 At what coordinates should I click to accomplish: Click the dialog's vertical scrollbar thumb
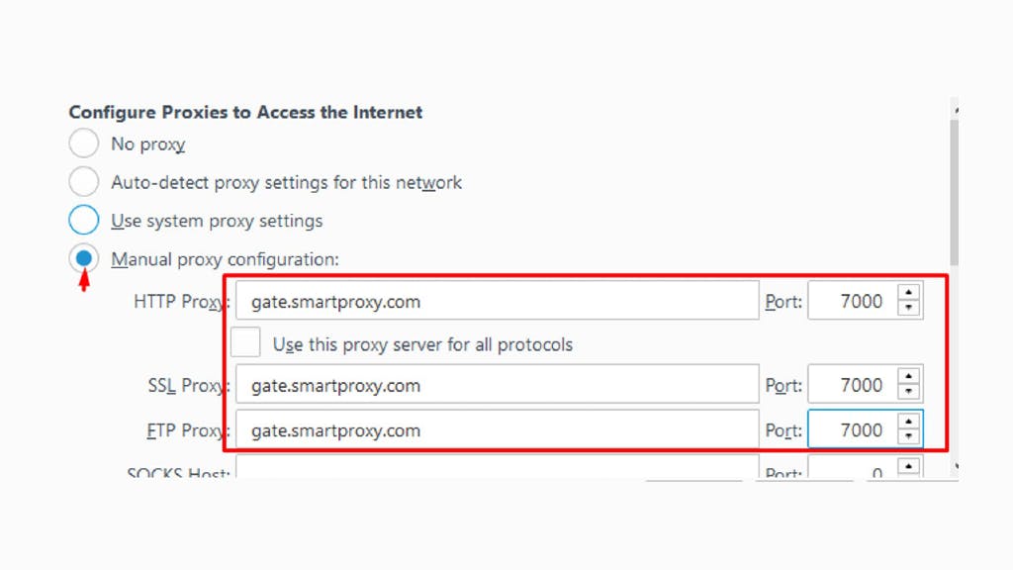tap(955, 193)
